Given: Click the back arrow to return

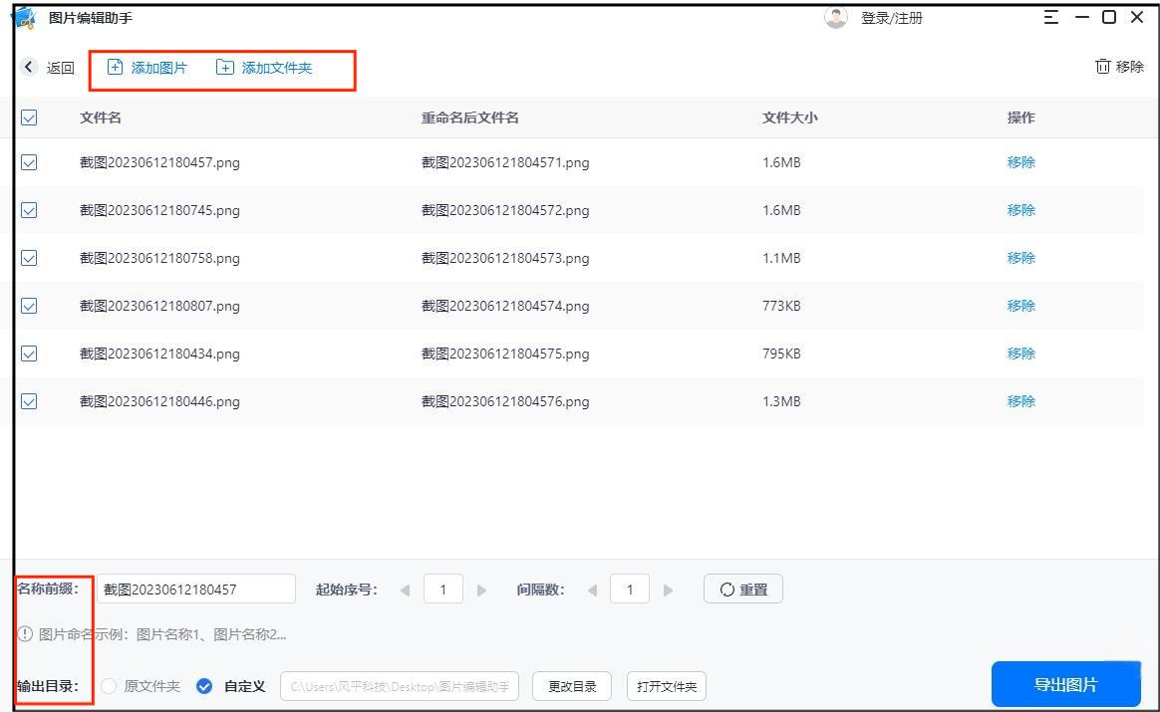Looking at the screenshot, I should click(x=28, y=67).
